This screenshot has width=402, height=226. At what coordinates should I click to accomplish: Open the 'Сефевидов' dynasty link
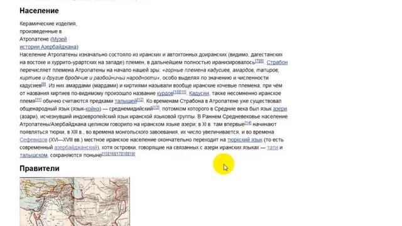point(33,139)
